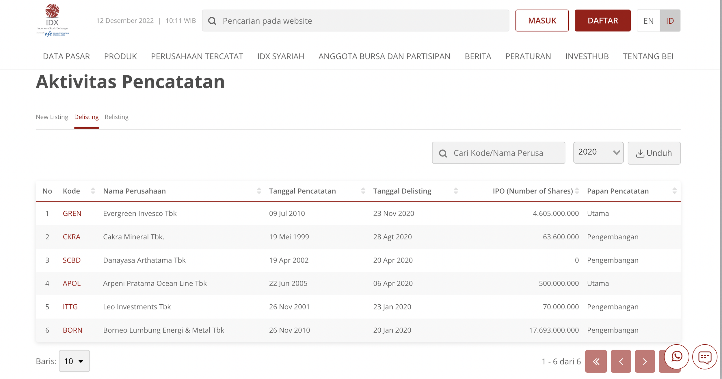Open the GREN stock code link

72,213
